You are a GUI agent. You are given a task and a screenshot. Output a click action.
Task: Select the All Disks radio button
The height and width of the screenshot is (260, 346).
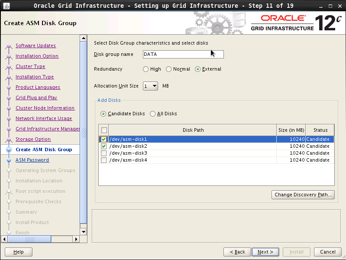click(153, 114)
